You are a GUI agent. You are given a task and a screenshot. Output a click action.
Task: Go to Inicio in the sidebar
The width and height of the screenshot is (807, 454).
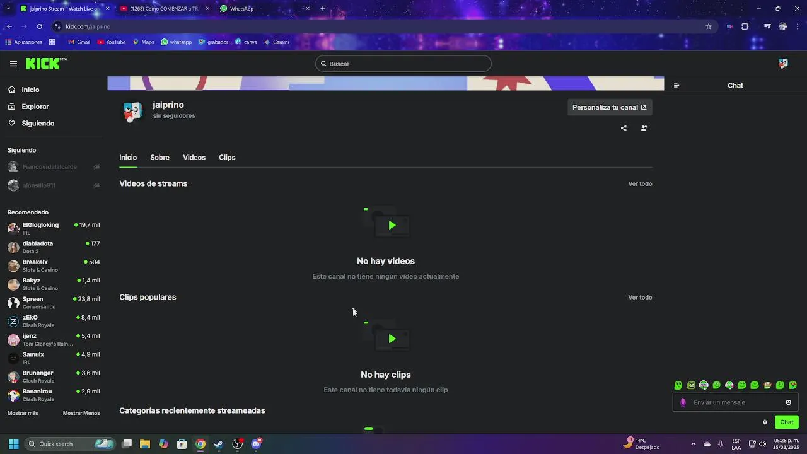30,90
